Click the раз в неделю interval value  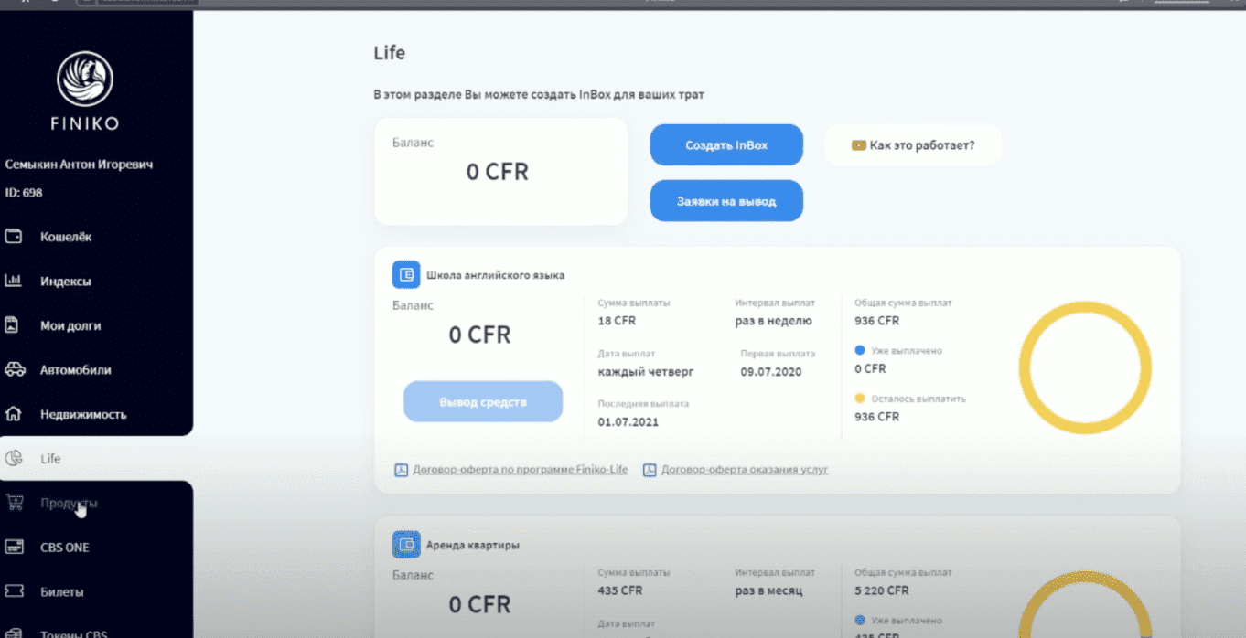pos(773,321)
